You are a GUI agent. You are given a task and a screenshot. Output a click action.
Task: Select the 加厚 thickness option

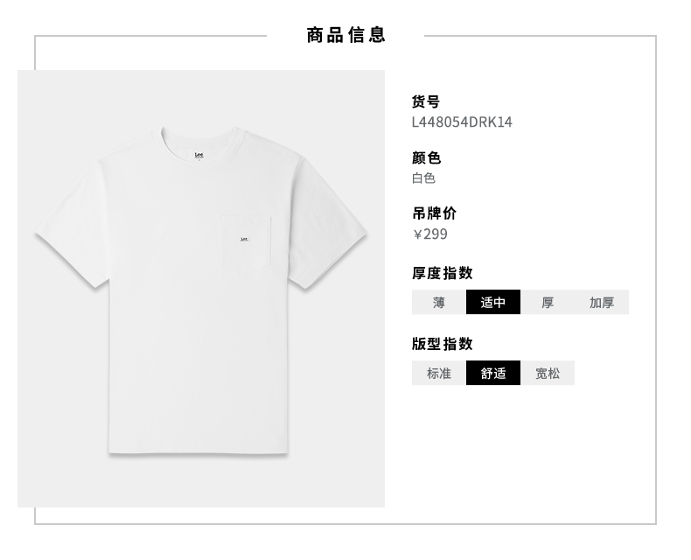click(602, 302)
